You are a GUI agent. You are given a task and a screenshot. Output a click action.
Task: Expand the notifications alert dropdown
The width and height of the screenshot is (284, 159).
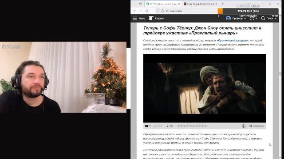point(253,19)
